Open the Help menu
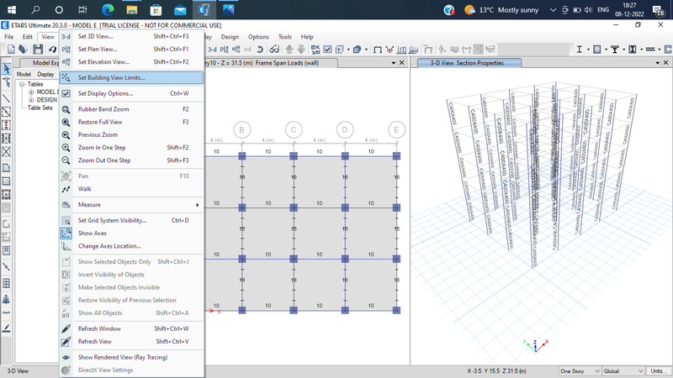This screenshot has height=378, width=673. (307, 37)
